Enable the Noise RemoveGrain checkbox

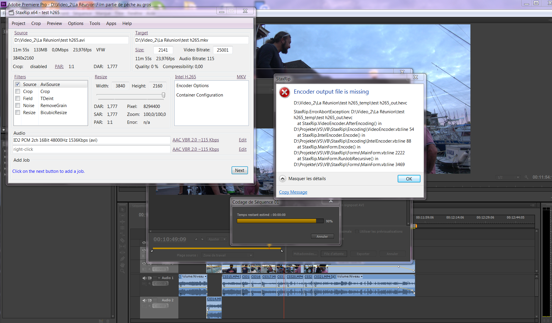click(x=18, y=105)
